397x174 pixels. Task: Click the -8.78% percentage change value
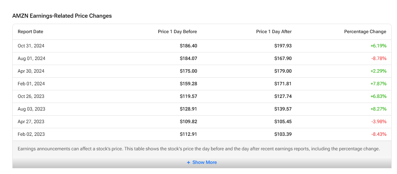pos(379,58)
